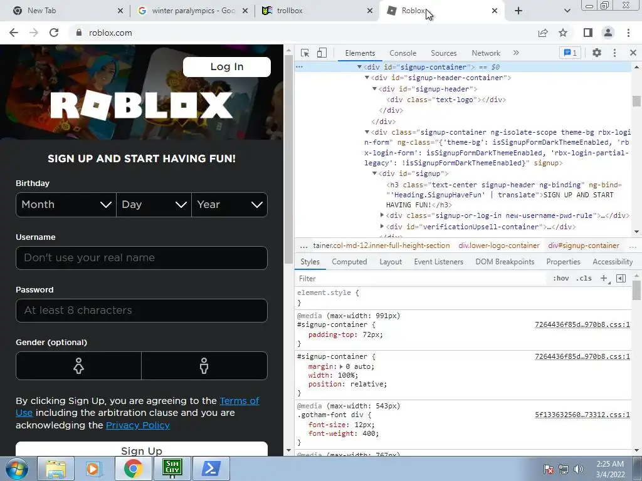Image resolution: width=642 pixels, height=481 pixels.
Task: Switch to the Sources tab
Action: pos(443,53)
